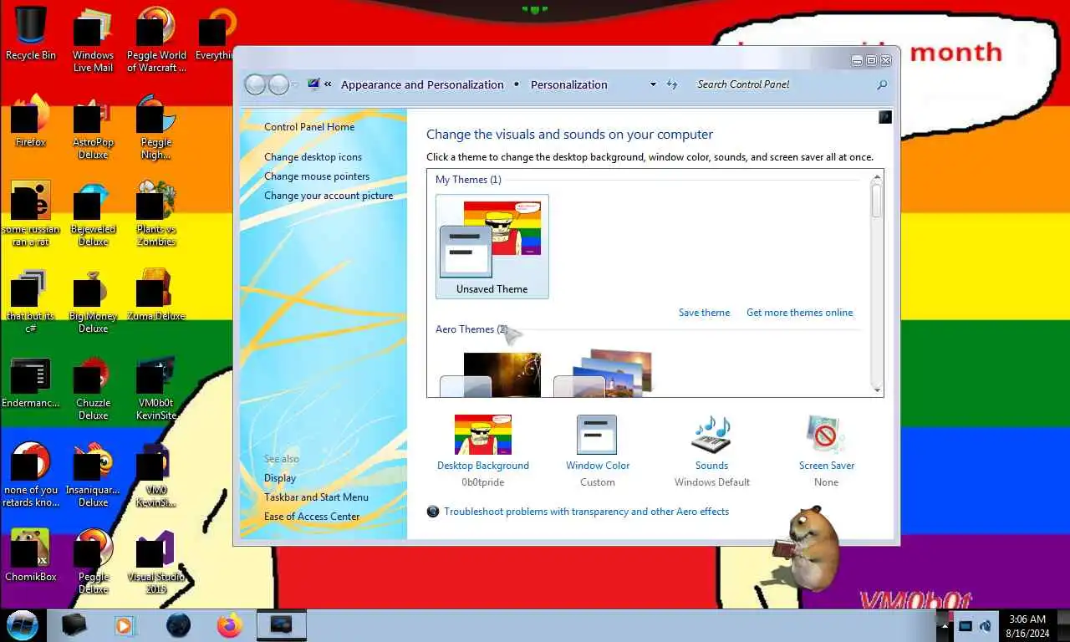The image size is (1070, 642).
Task: Open Display under See also
Action: [280, 478]
